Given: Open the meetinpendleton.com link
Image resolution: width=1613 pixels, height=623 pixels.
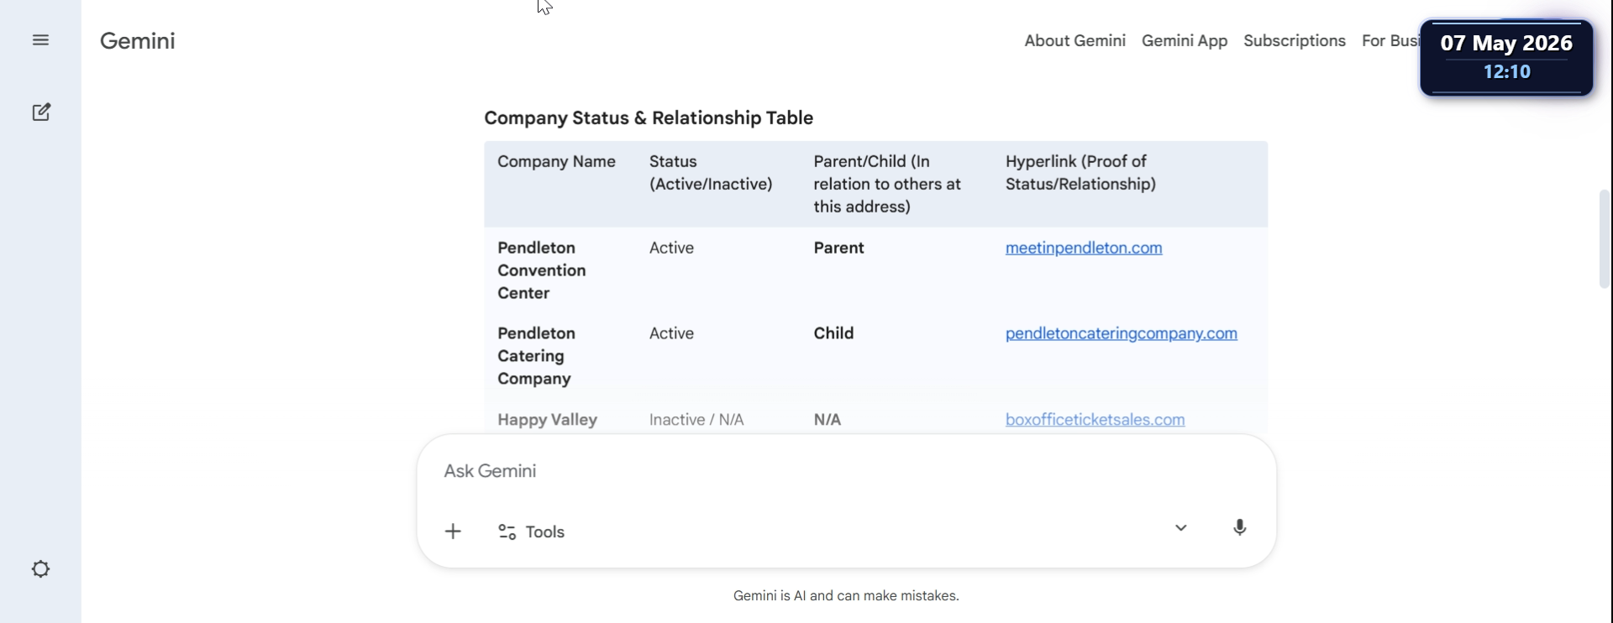Looking at the screenshot, I should [1084, 248].
